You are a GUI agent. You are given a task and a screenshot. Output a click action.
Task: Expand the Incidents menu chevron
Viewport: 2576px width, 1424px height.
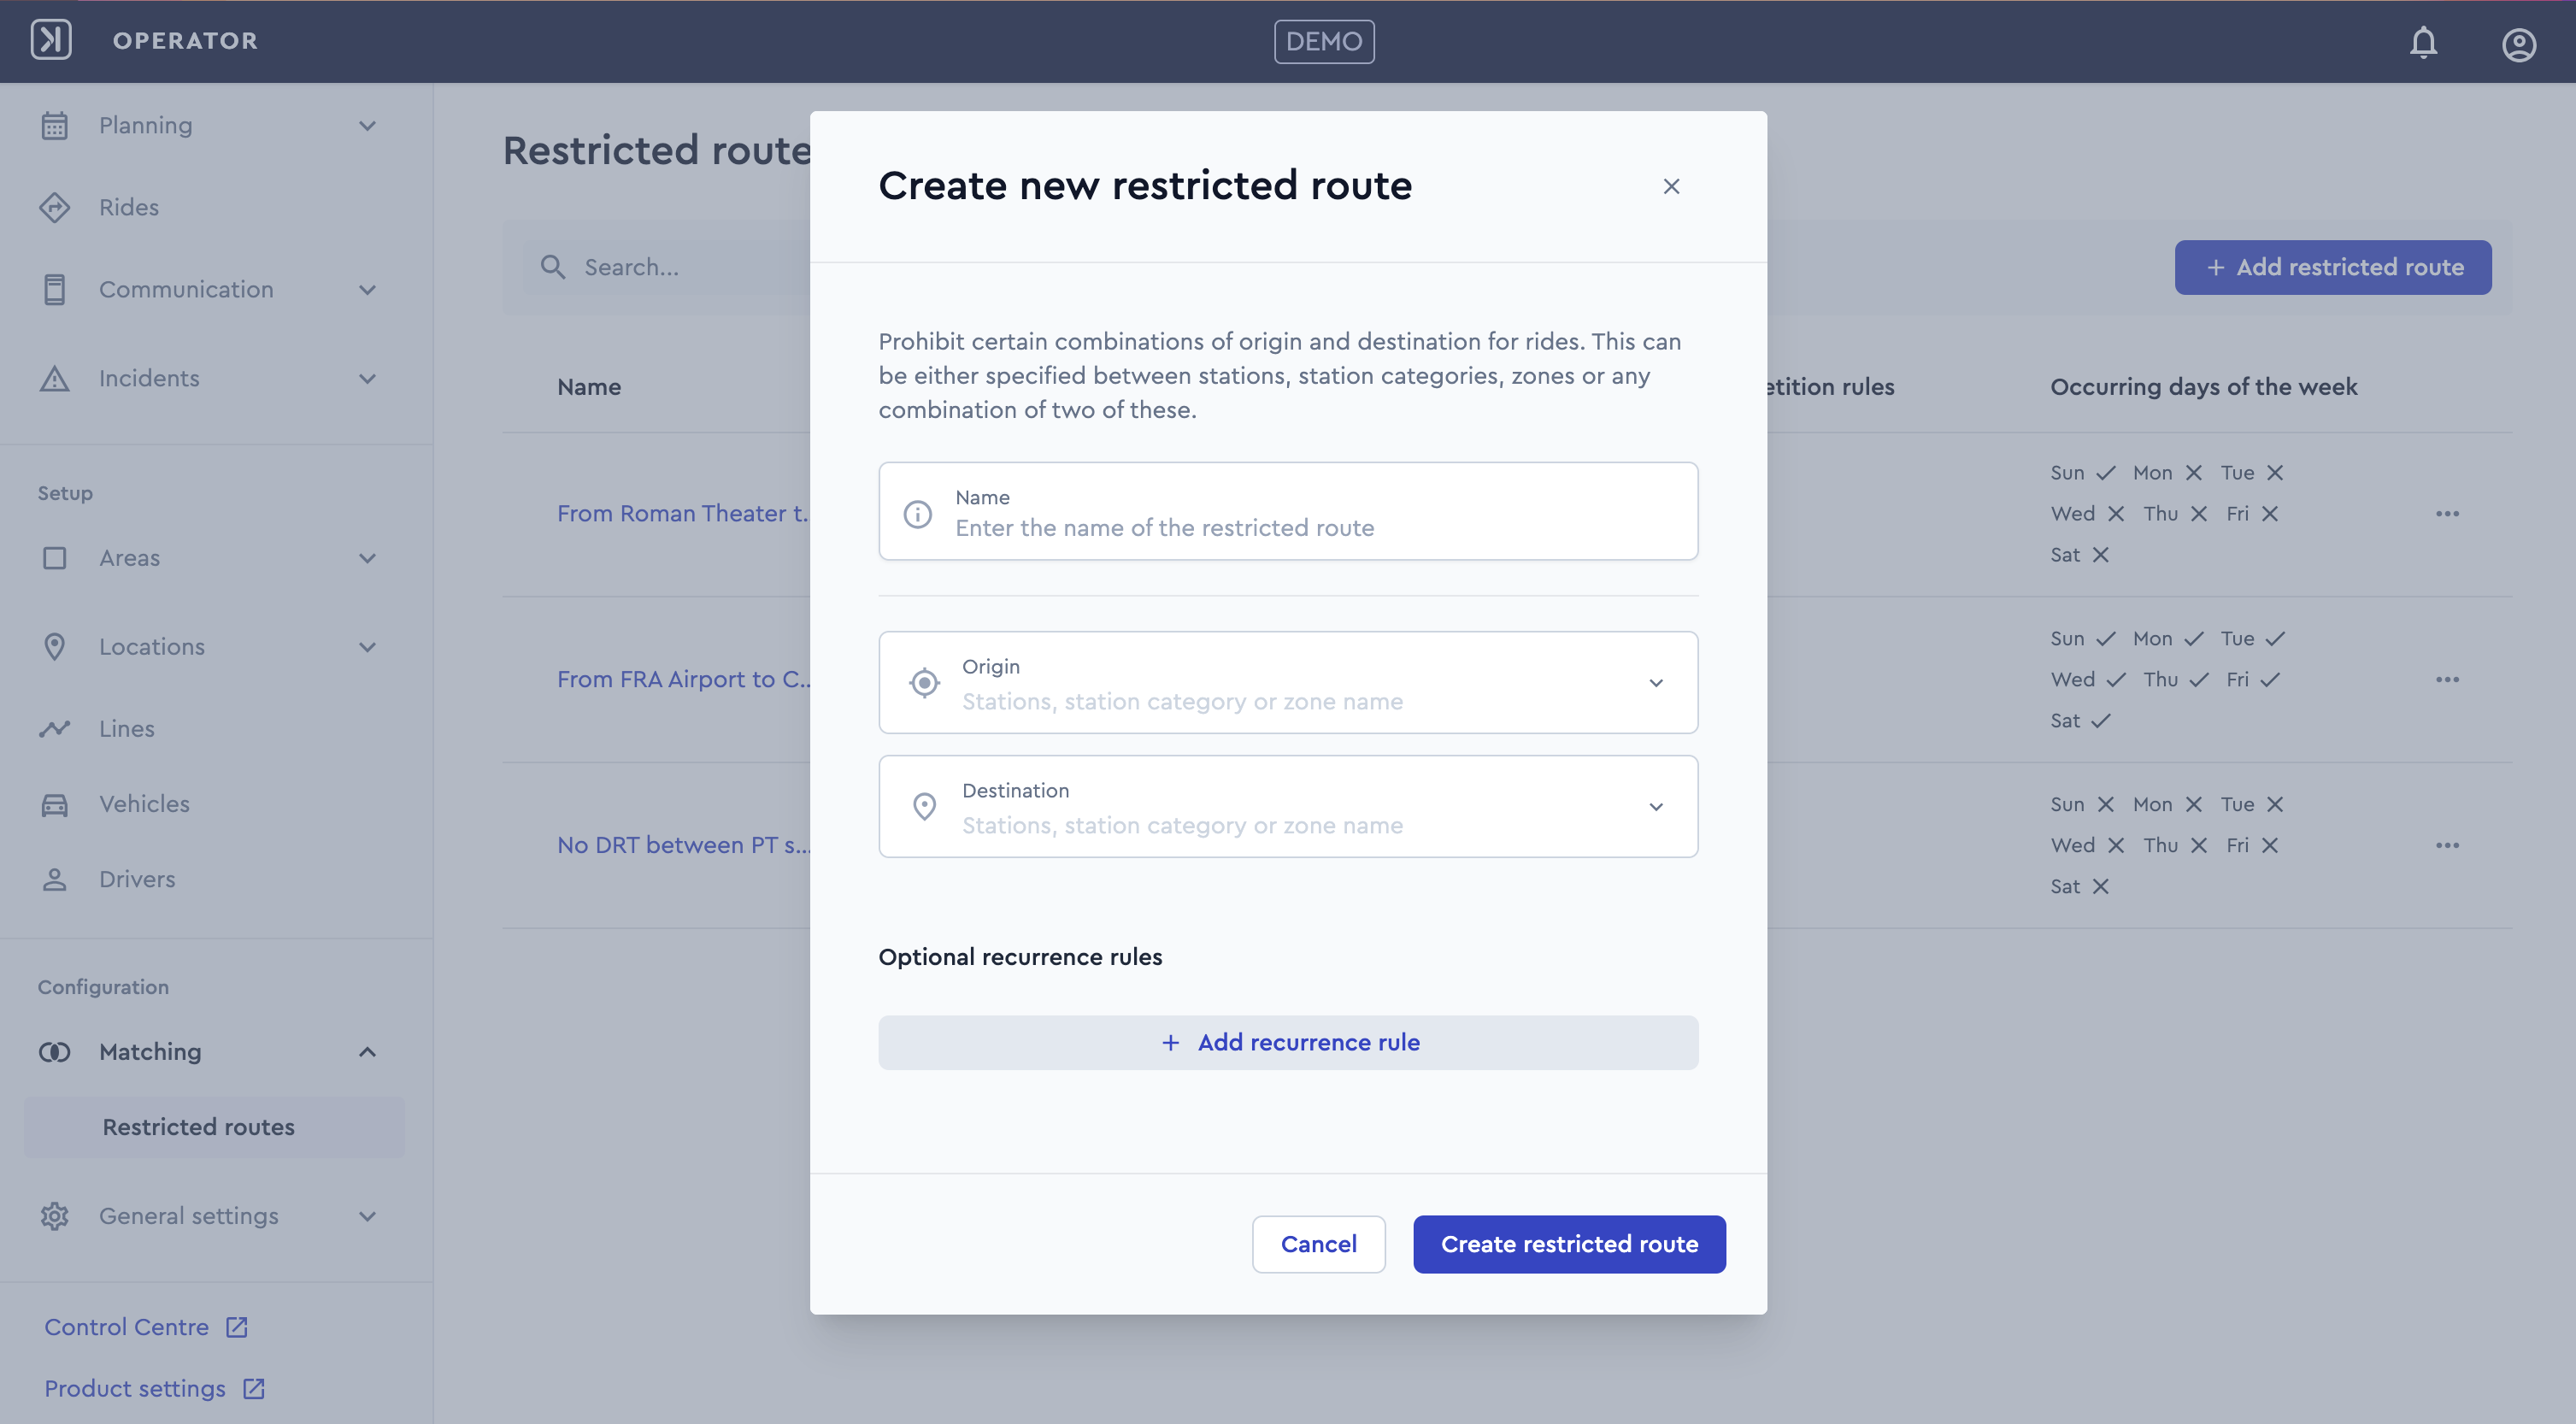[x=367, y=379]
